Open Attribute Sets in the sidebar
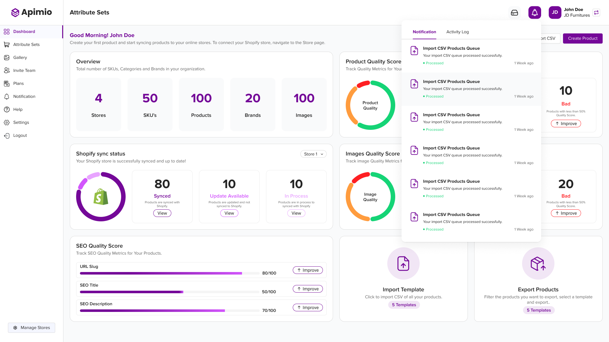609x342 pixels. (31, 45)
